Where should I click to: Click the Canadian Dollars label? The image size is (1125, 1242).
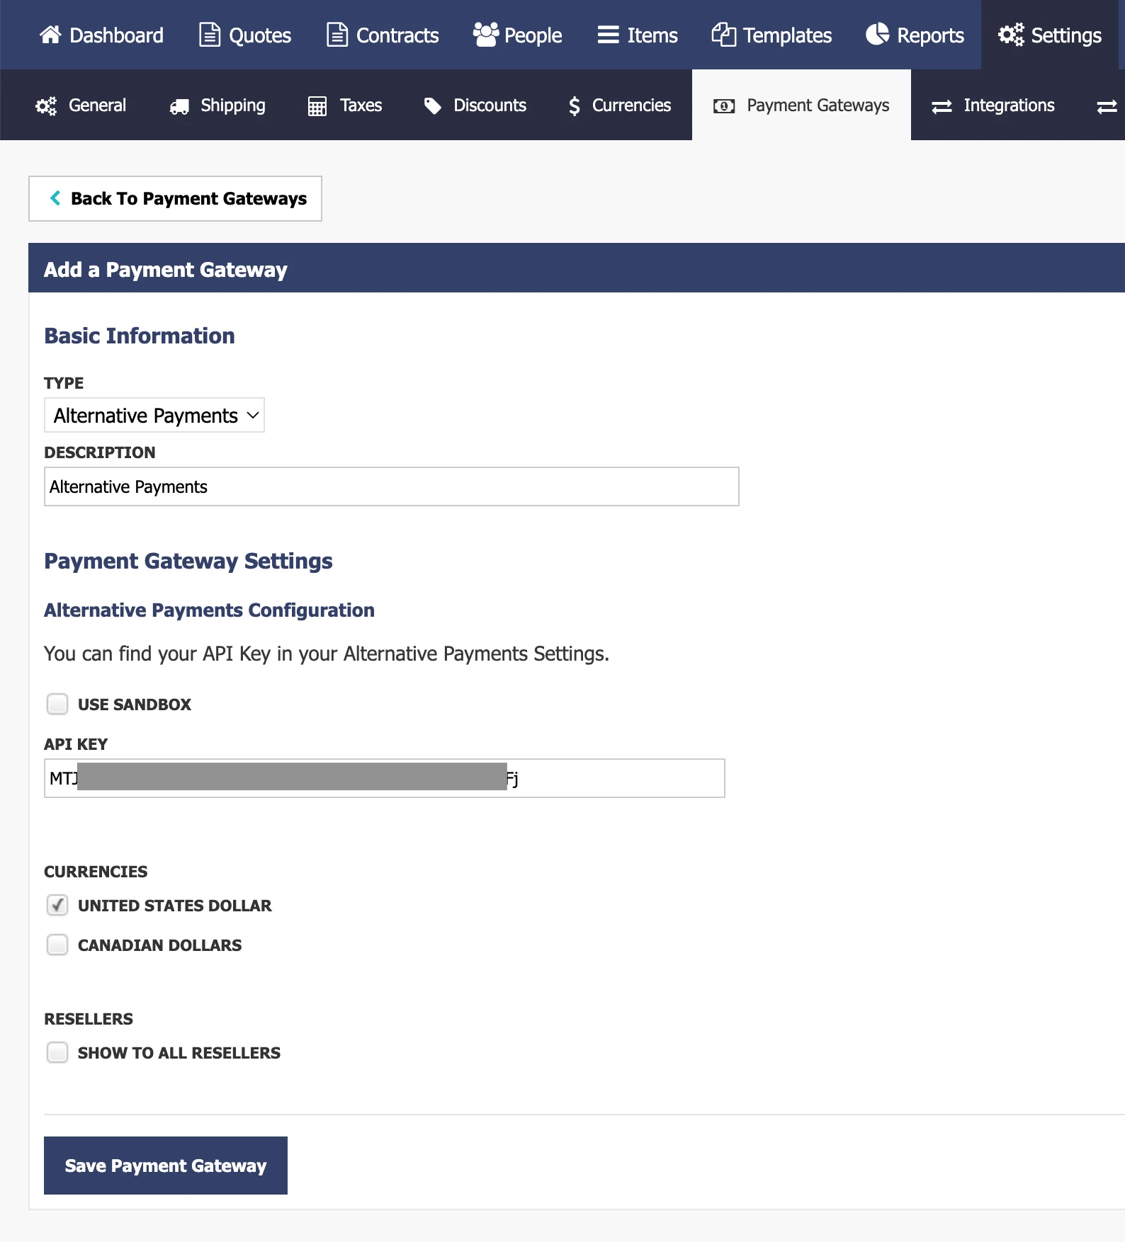[x=160, y=945]
